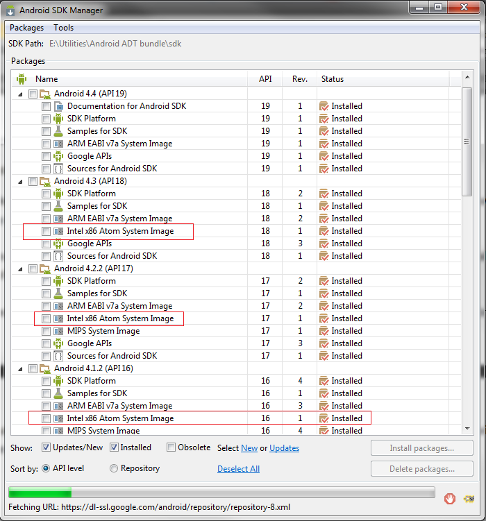Viewport: 486px width, 521px height.
Task: Click the Rev. column header
Action: (x=299, y=79)
